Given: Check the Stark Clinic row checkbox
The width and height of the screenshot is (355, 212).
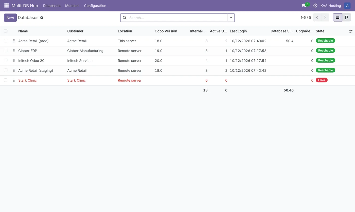Looking at the screenshot, I should coord(6,80).
